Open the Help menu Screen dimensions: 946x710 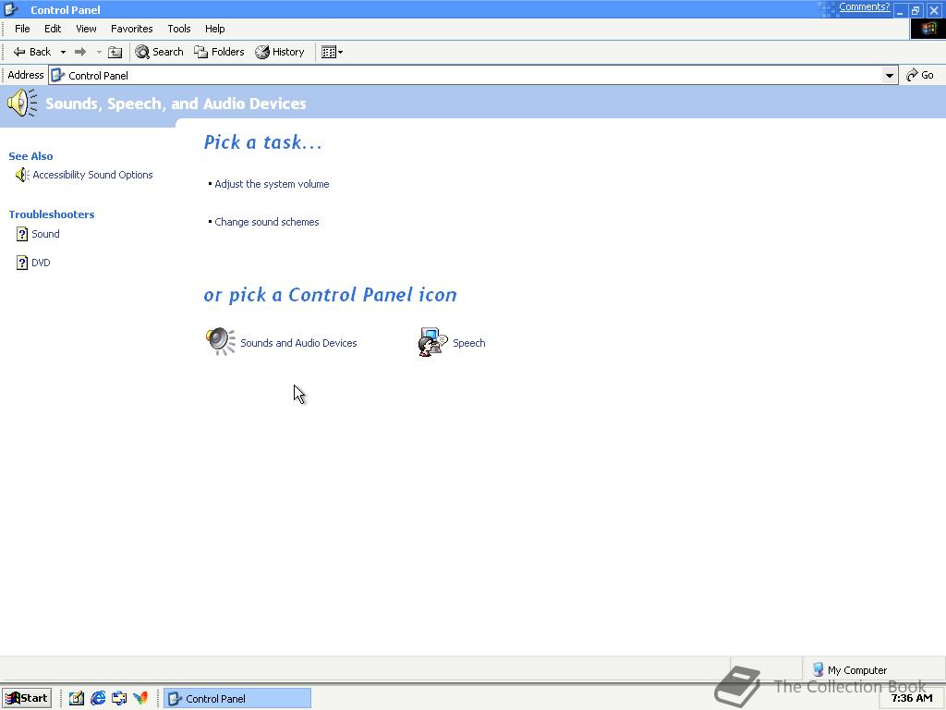tap(214, 29)
